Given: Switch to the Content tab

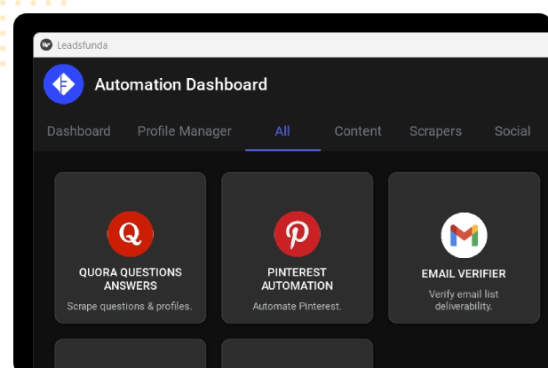Looking at the screenshot, I should (x=358, y=131).
